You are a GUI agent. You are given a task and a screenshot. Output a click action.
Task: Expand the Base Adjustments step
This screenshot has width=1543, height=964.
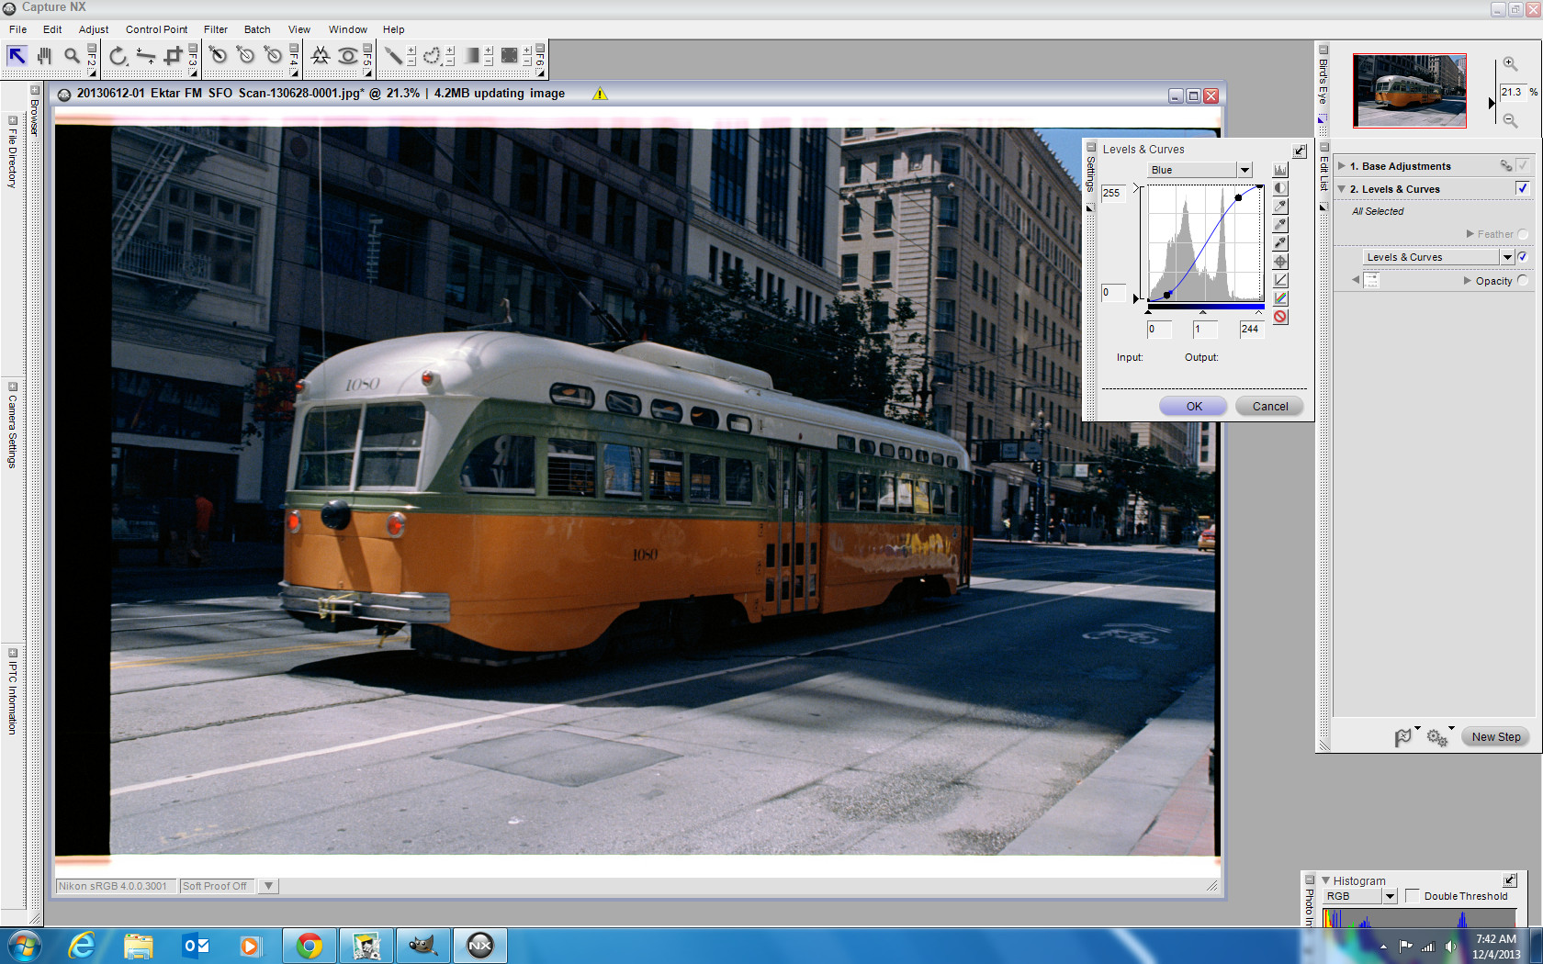(x=1342, y=166)
